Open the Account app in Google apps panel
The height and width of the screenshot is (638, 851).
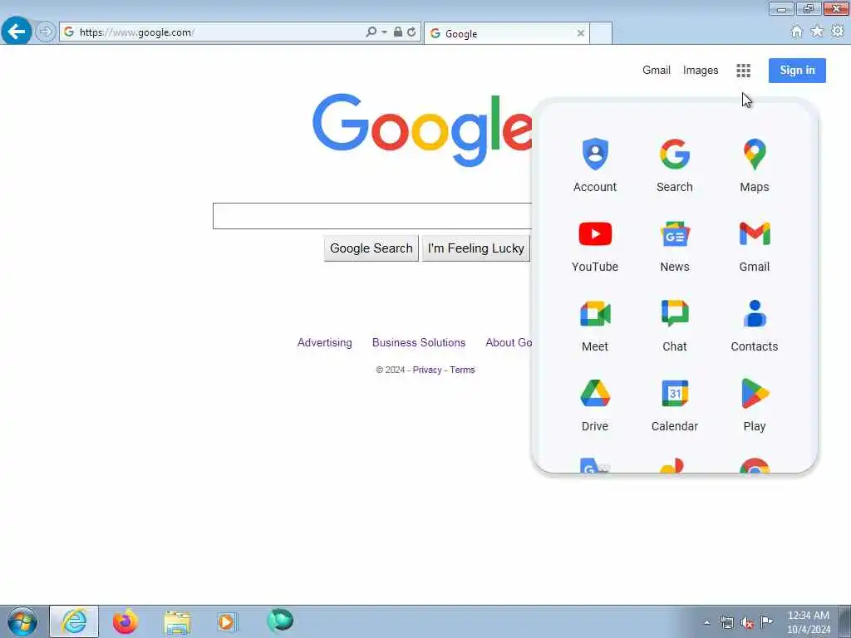(595, 165)
